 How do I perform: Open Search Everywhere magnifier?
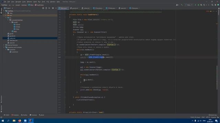[212, 5]
